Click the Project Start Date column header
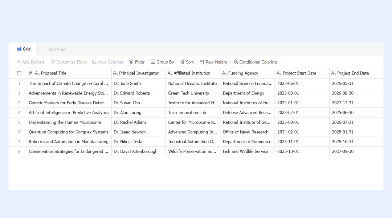Viewport: 392px width, 218px height. [302, 73]
